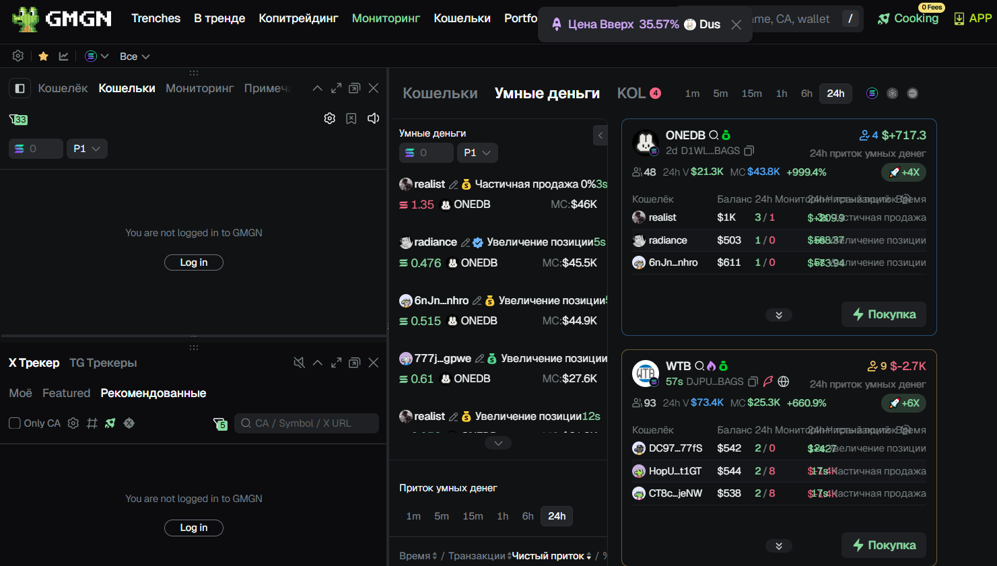
Task: Open the Все dropdown
Action: pos(135,57)
